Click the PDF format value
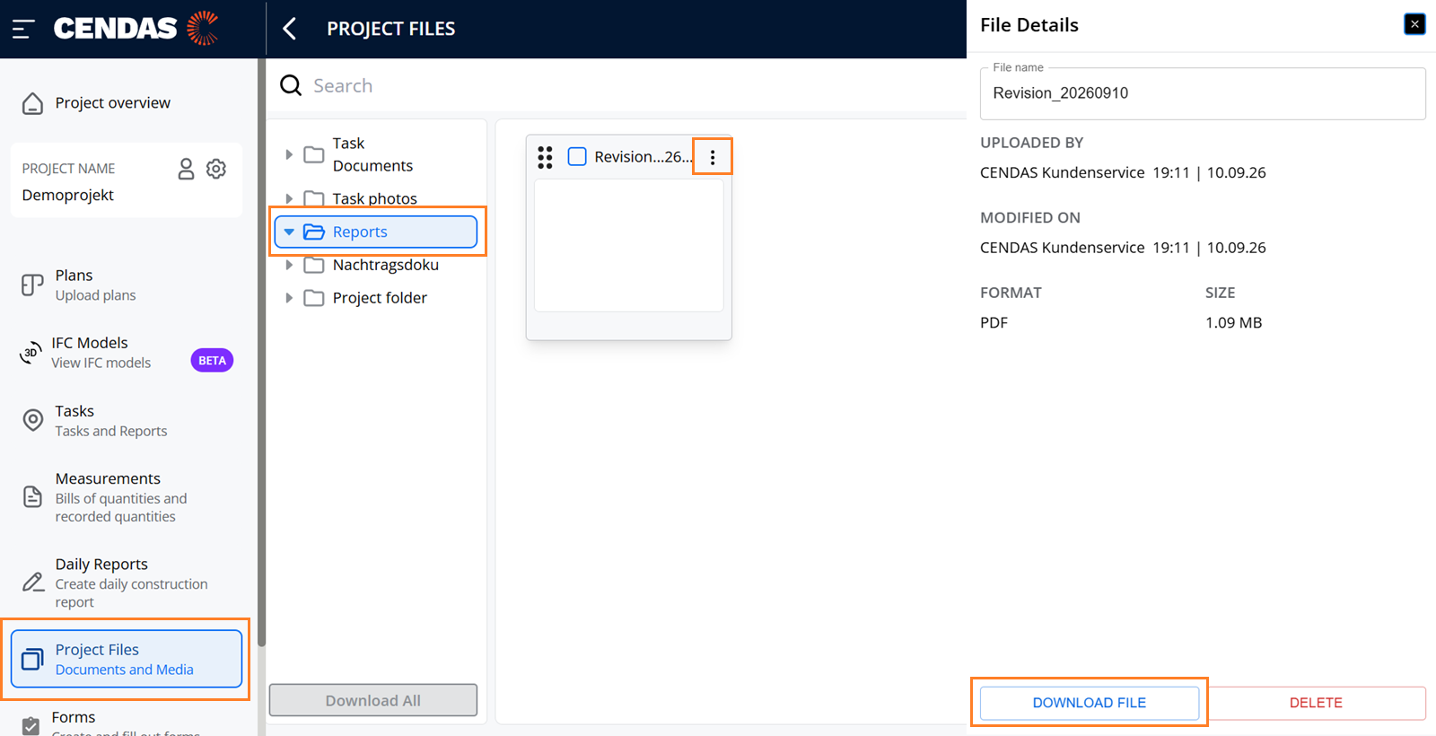1436x736 pixels. tap(994, 322)
